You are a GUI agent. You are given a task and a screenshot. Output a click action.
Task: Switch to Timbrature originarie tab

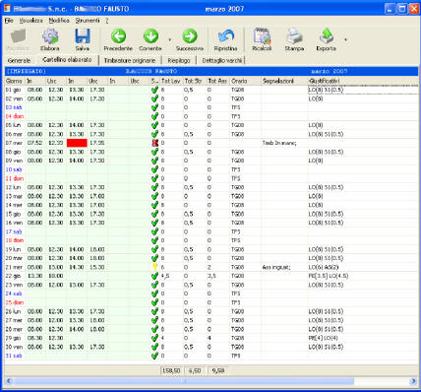[130, 60]
